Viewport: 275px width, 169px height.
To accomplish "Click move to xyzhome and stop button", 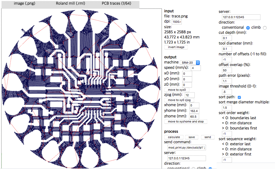I will point(186,122).
